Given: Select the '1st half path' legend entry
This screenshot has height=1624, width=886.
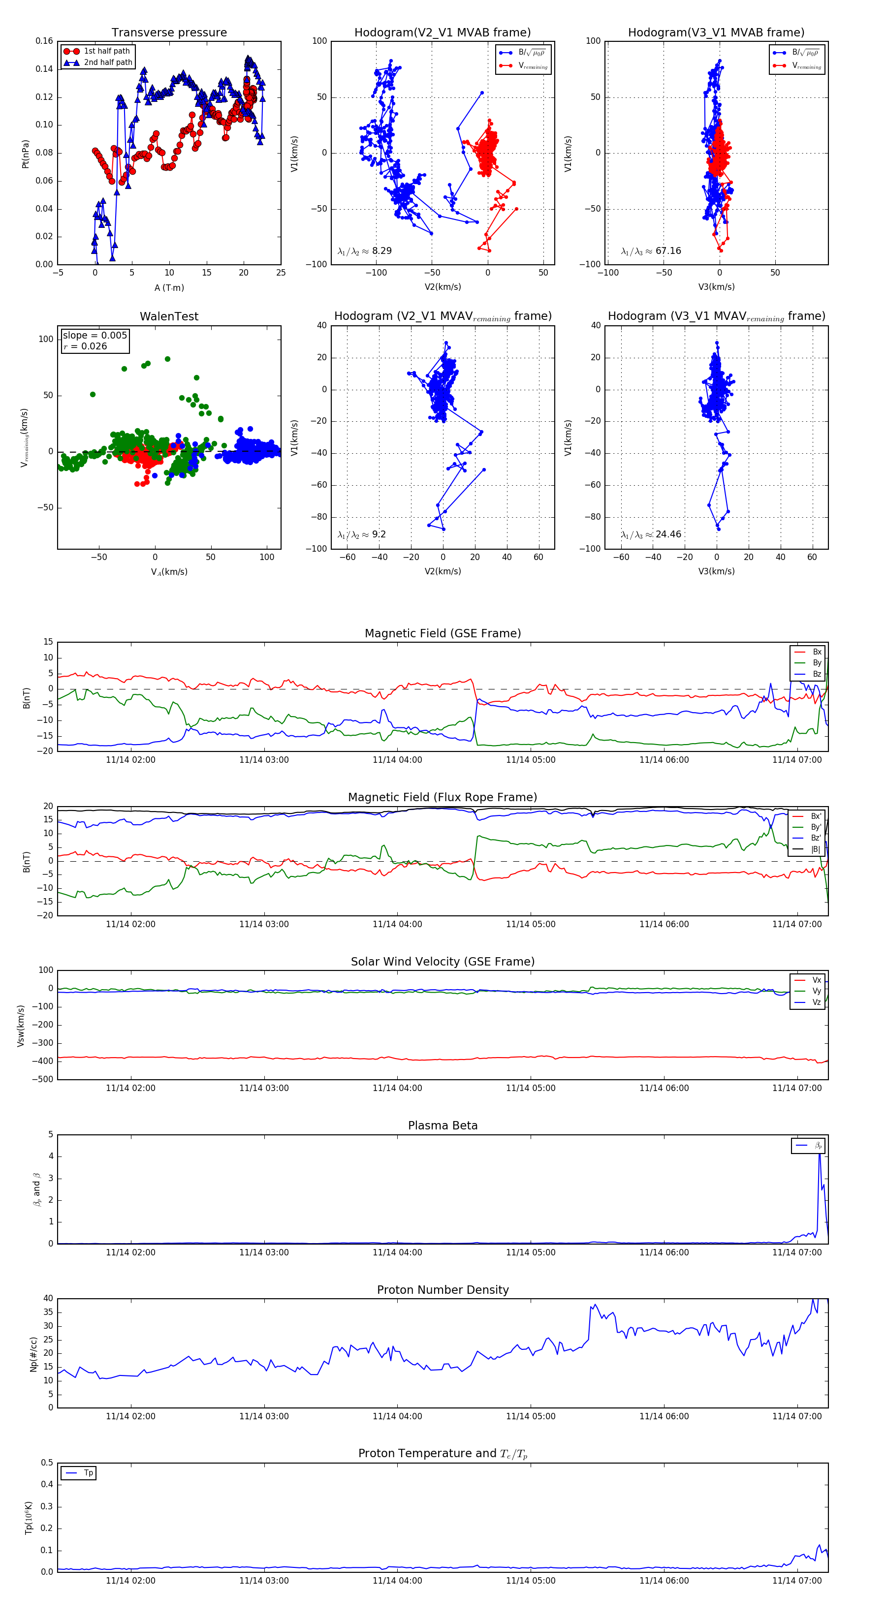Looking at the screenshot, I should [x=97, y=51].
